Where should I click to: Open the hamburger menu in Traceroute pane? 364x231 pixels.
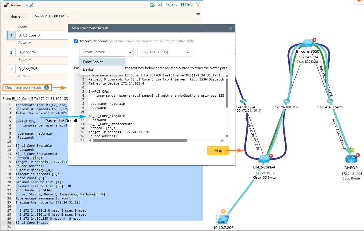198,15
